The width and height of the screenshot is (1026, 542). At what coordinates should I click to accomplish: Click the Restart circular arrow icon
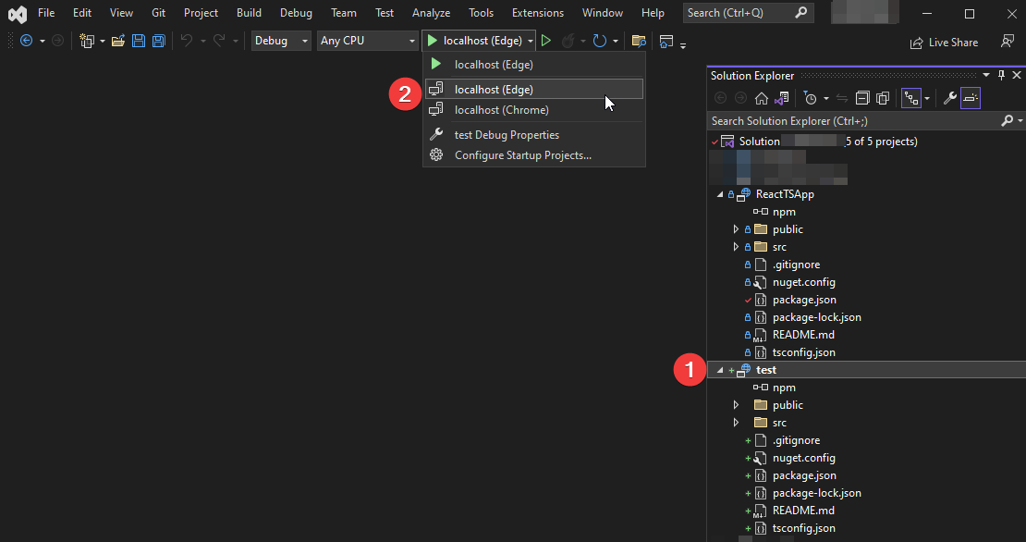point(599,41)
